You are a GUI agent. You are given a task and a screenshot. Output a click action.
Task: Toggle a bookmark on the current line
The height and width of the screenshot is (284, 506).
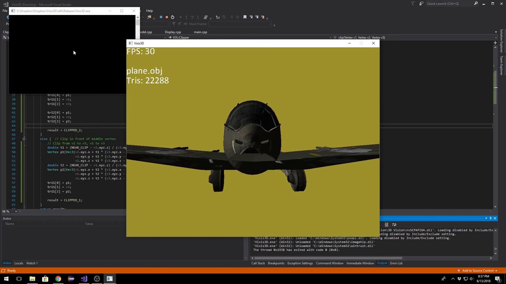(245, 17)
